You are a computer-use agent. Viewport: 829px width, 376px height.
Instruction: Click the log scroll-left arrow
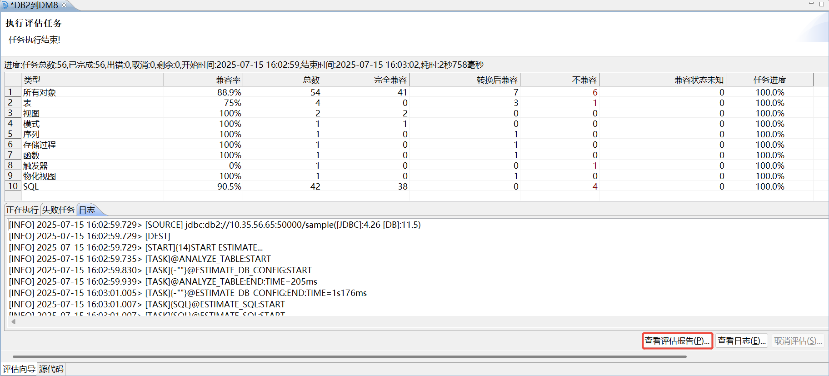point(13,321)
